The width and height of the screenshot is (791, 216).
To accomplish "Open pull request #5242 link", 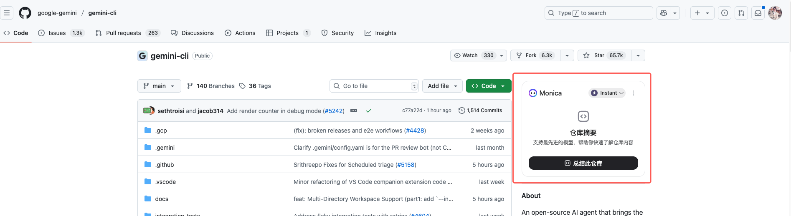I will point(334,111).
